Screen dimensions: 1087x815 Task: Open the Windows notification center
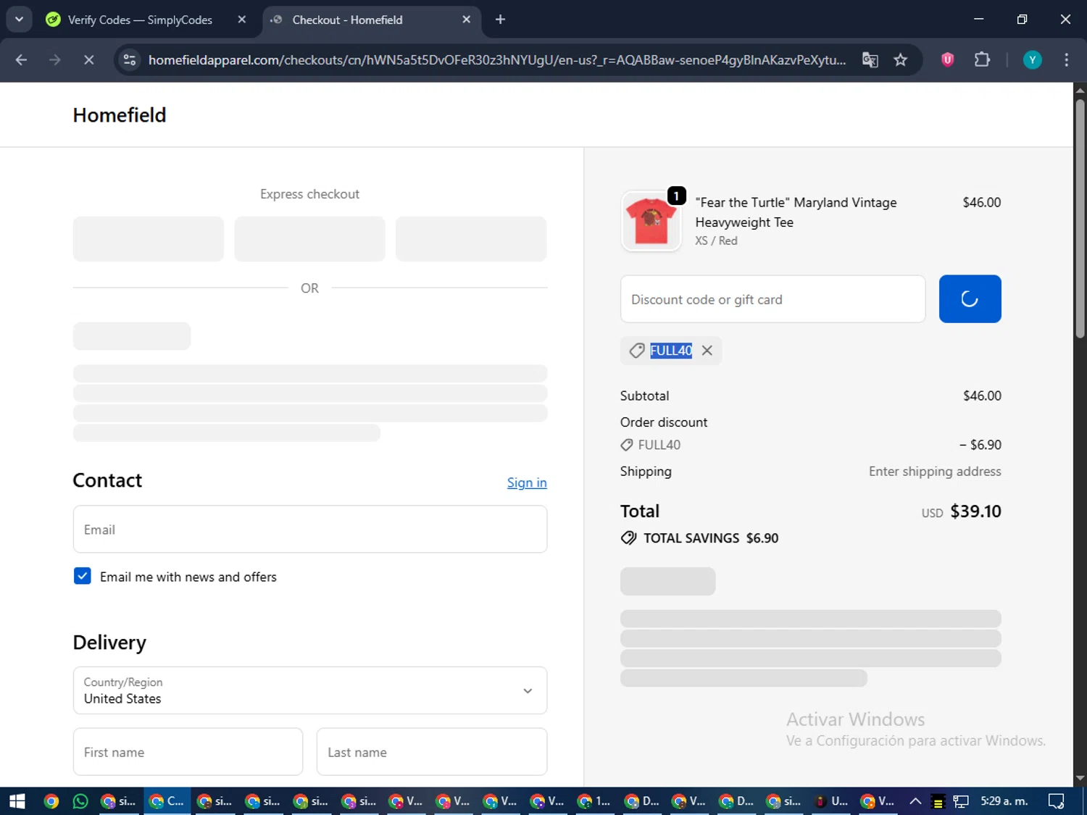pos(1056,801)
